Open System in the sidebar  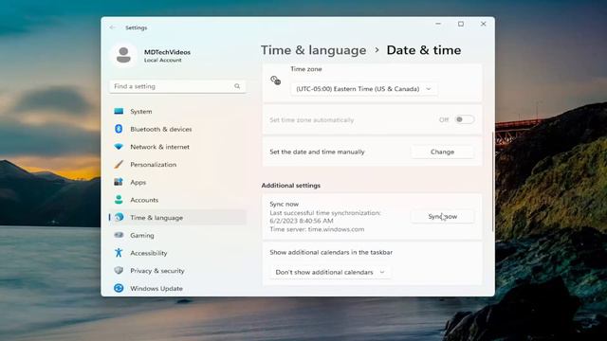[177, 112]
